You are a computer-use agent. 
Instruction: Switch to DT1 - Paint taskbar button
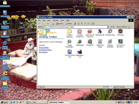(x=36, y=102)
